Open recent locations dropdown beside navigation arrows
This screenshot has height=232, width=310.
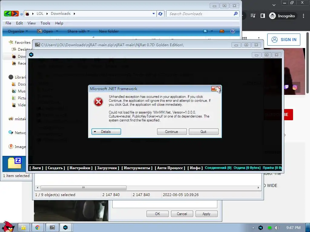pos(21,14)
